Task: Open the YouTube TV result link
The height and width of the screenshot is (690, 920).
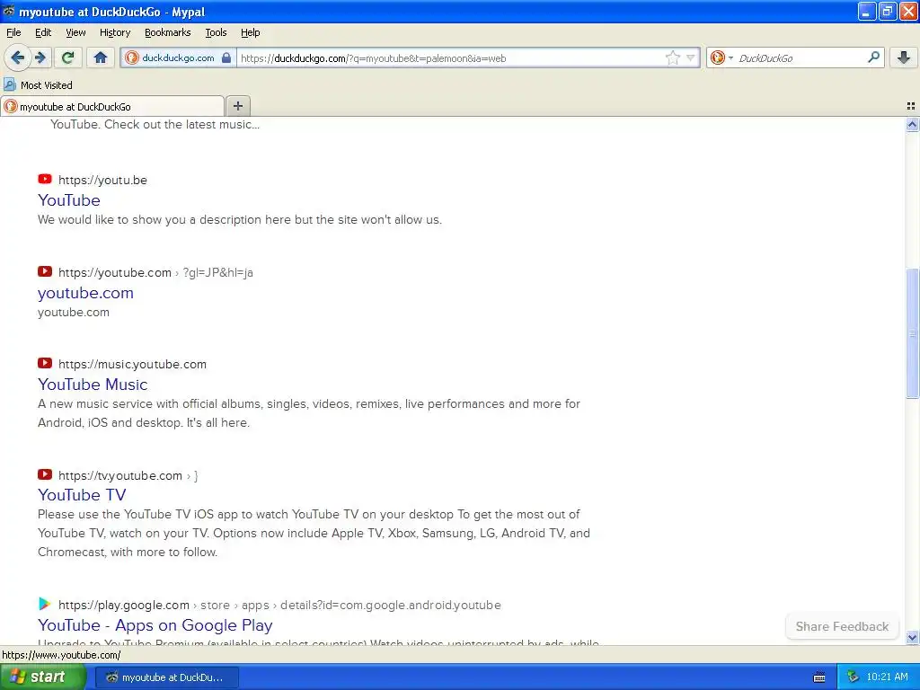Action: tap(82, 495)
